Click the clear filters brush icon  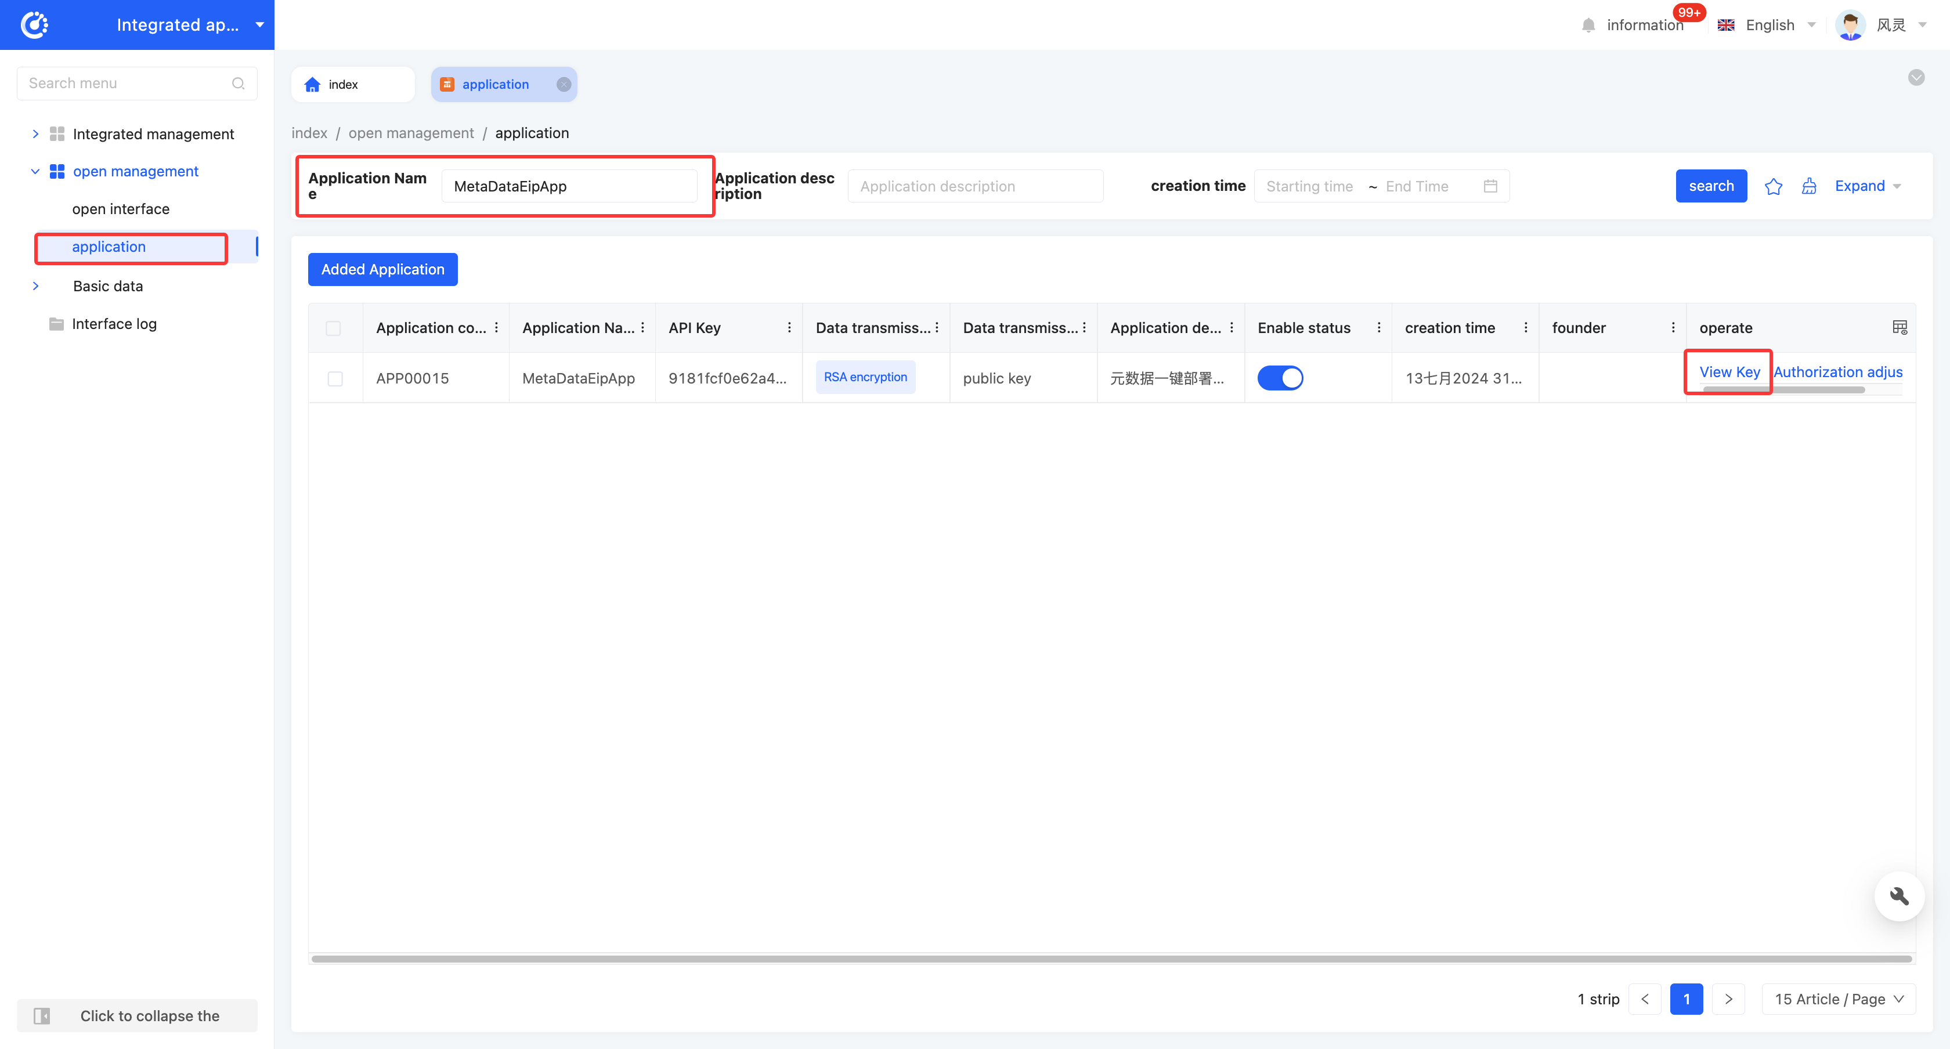coord(1808,186)
